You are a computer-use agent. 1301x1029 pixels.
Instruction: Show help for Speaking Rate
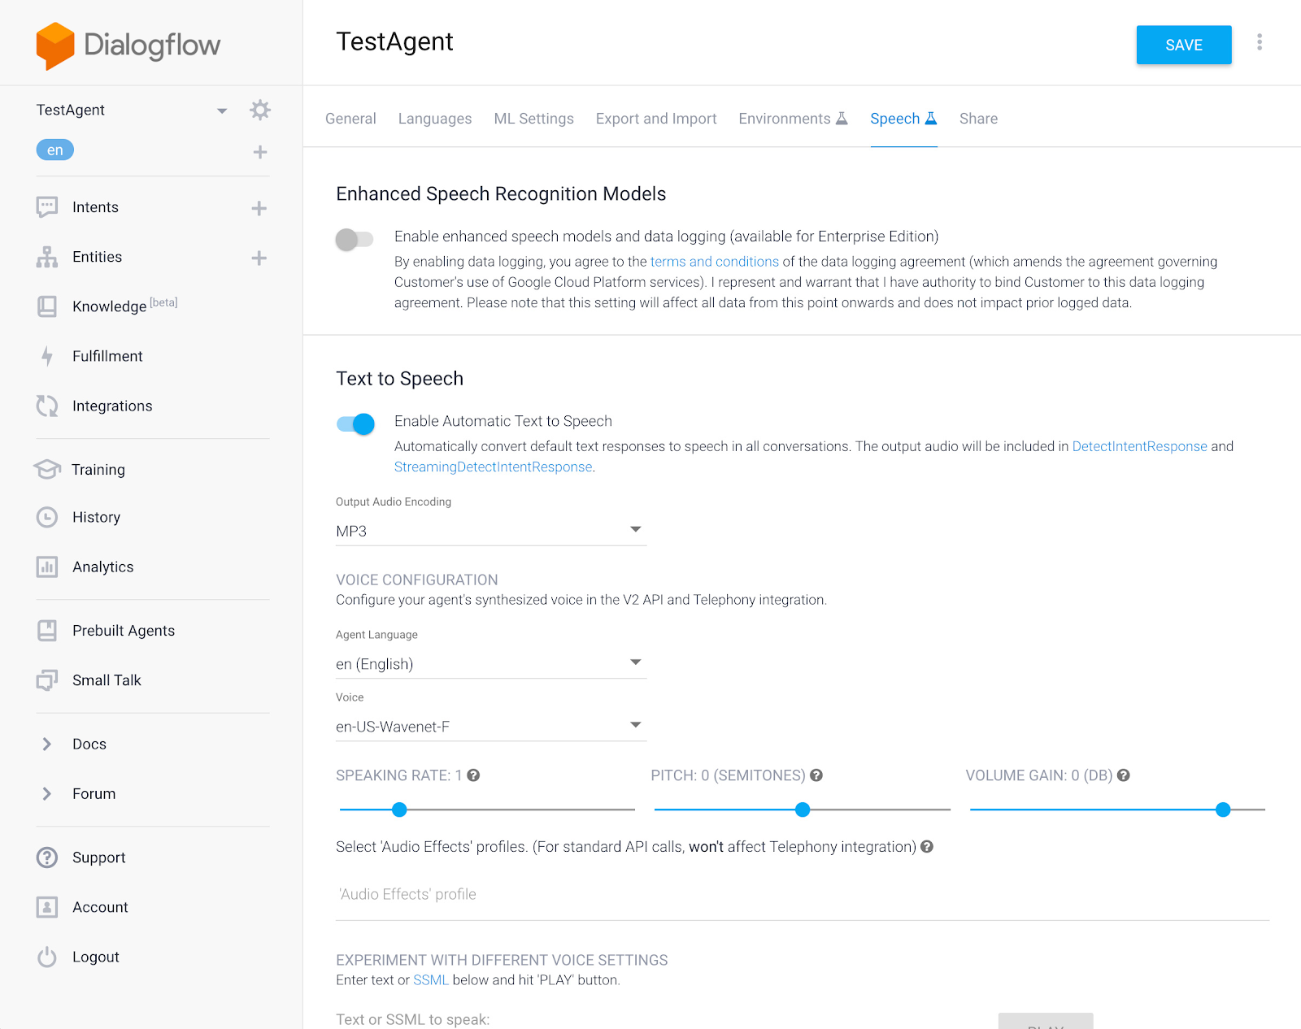click(x=473, y=775)
